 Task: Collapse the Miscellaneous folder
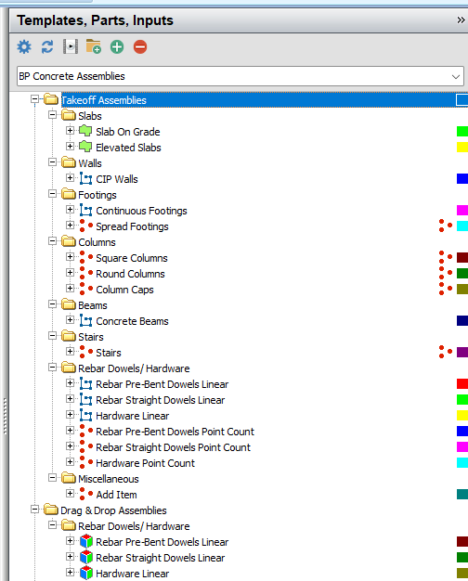(x=53, y=477)
